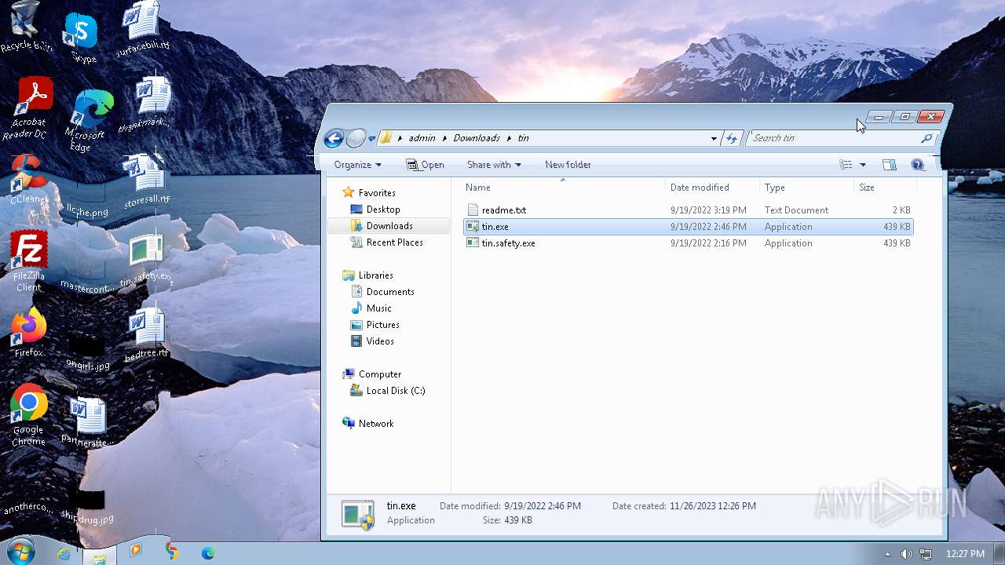This screenshot has width=1005, height=565.
Task: Select the bedtree.rtf desktop file
Action: coord(146,334)
